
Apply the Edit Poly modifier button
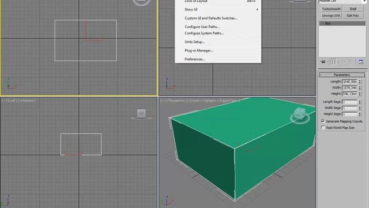tap(353, 16)
